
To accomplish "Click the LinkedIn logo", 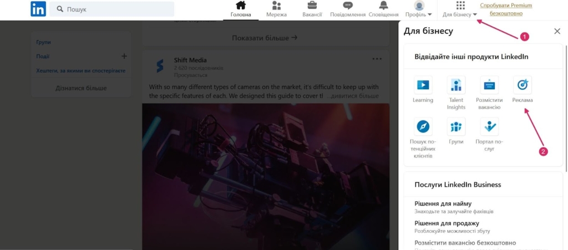I will tap(38, 9).
